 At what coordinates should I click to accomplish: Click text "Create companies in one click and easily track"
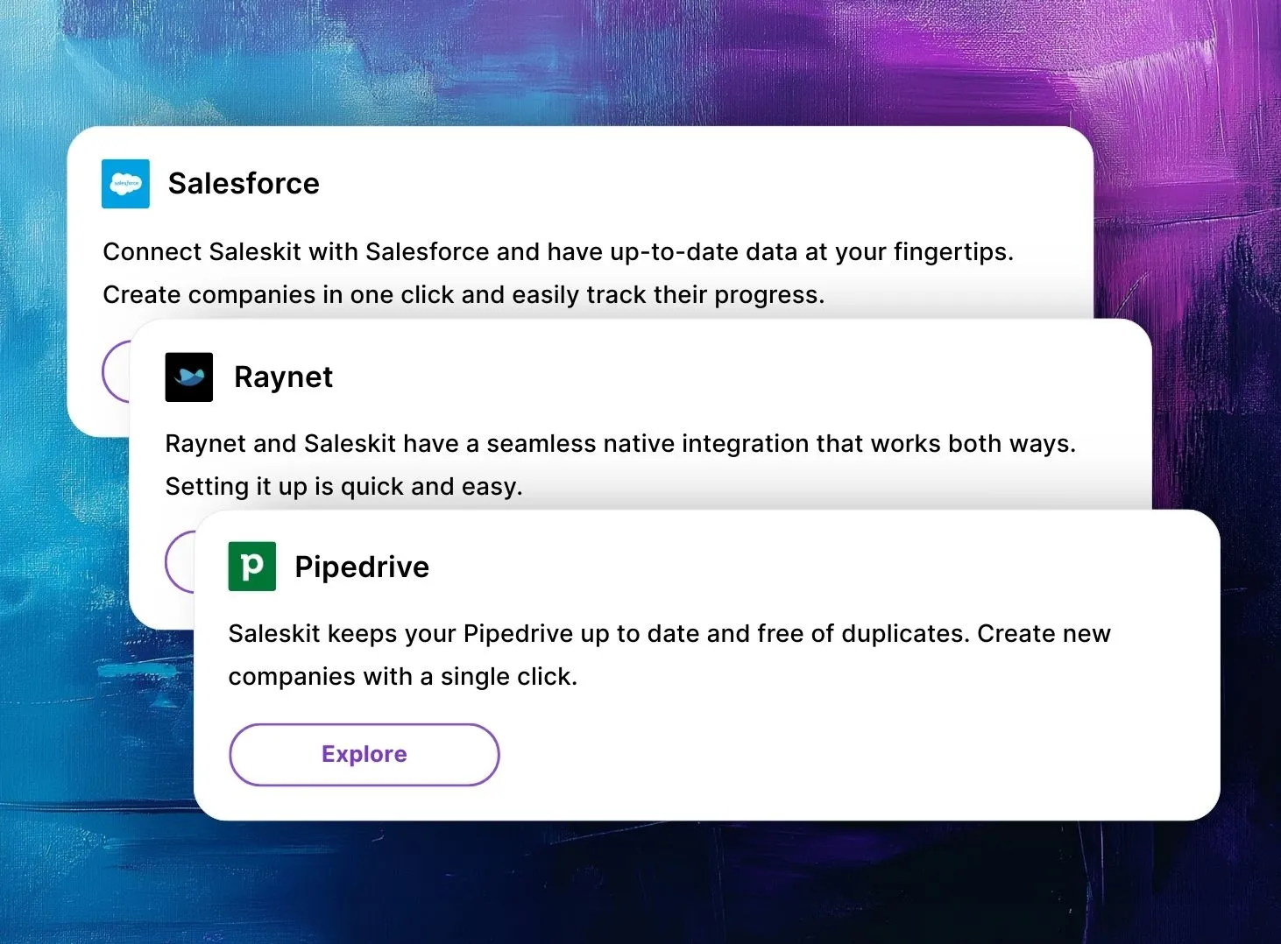(374, 295)
